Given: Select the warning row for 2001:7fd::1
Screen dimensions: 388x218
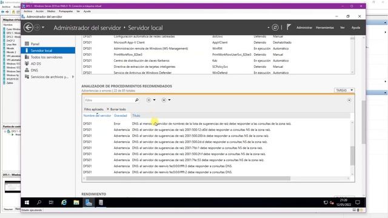Looking at the screenshot, I should pyautogui.click(x=216, y=148).
